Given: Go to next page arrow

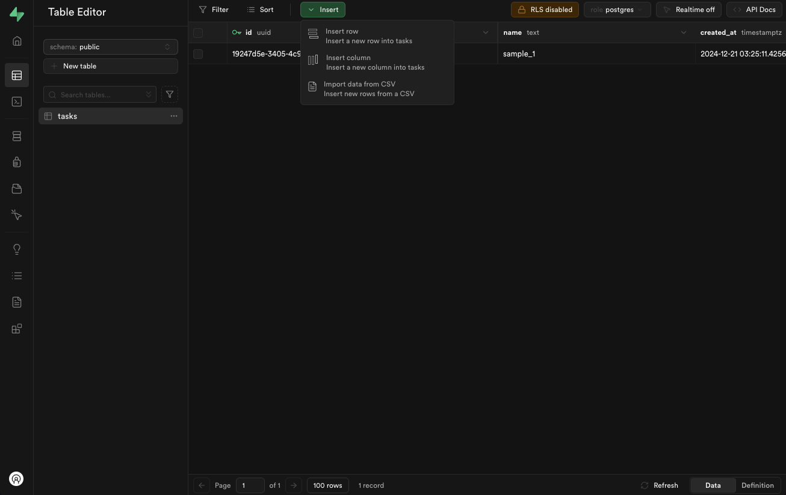Looking at the screenshot, I should coord(294,485).
